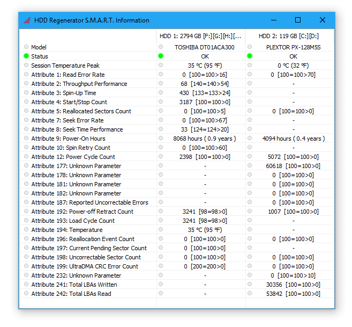Select the 2398 [100=100>0] value cell

click(x=205, y=157)
